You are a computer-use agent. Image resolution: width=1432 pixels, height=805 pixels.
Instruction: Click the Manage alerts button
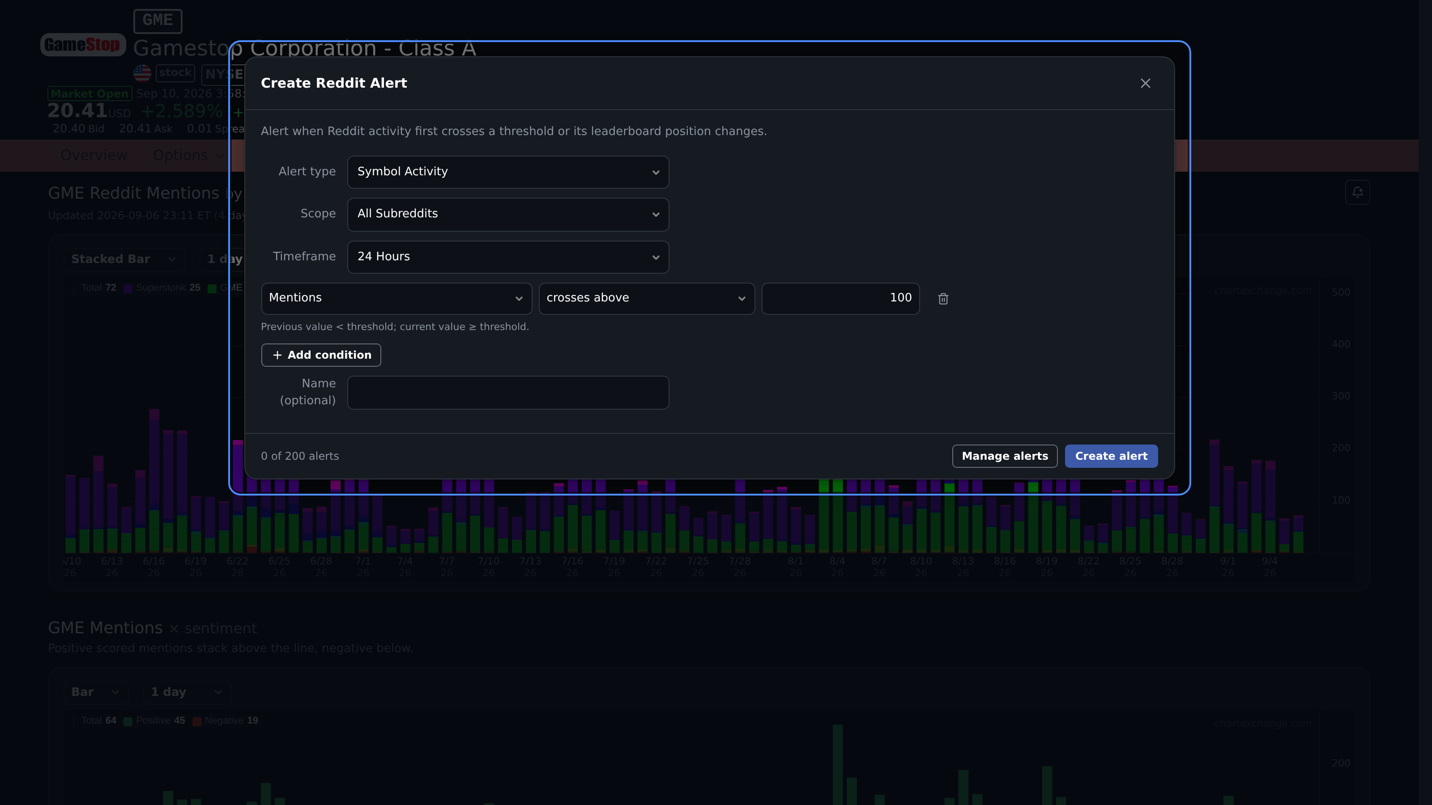[x=1005, y=456]
